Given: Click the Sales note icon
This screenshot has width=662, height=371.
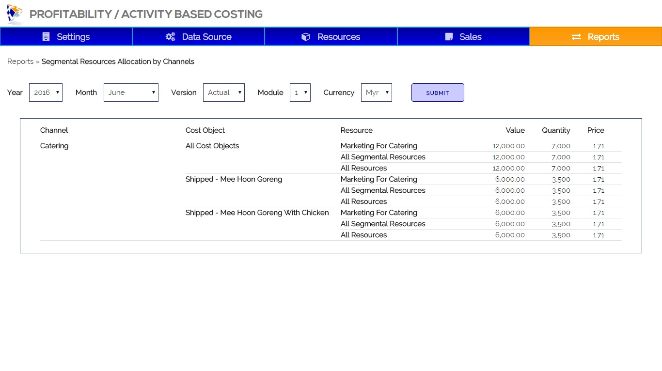Looking at the screenshot, I should click(x=449, y=37).
